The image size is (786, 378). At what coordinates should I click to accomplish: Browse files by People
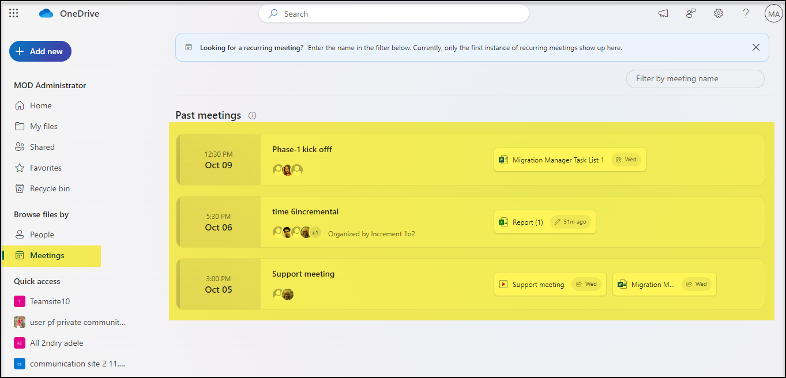click(42, 235)
